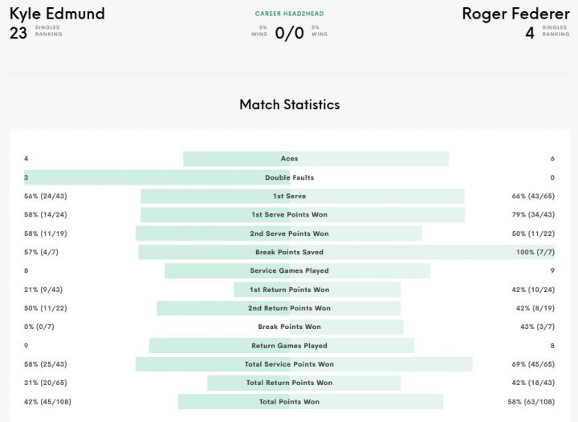
Task: Select Total Return Points Won row
Action: coord(289,383)
